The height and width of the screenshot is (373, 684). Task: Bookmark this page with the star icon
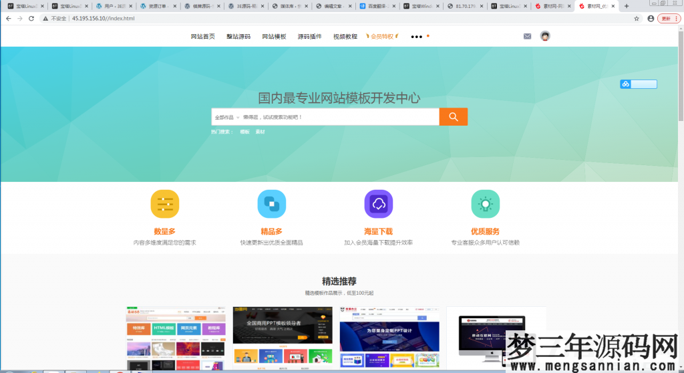click(637, 18)
